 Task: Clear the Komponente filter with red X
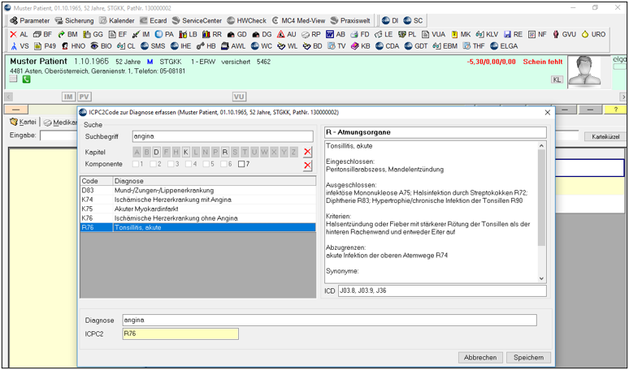tap(308, 166)
